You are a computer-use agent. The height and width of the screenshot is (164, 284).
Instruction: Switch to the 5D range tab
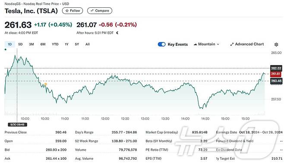coord(20,44)
